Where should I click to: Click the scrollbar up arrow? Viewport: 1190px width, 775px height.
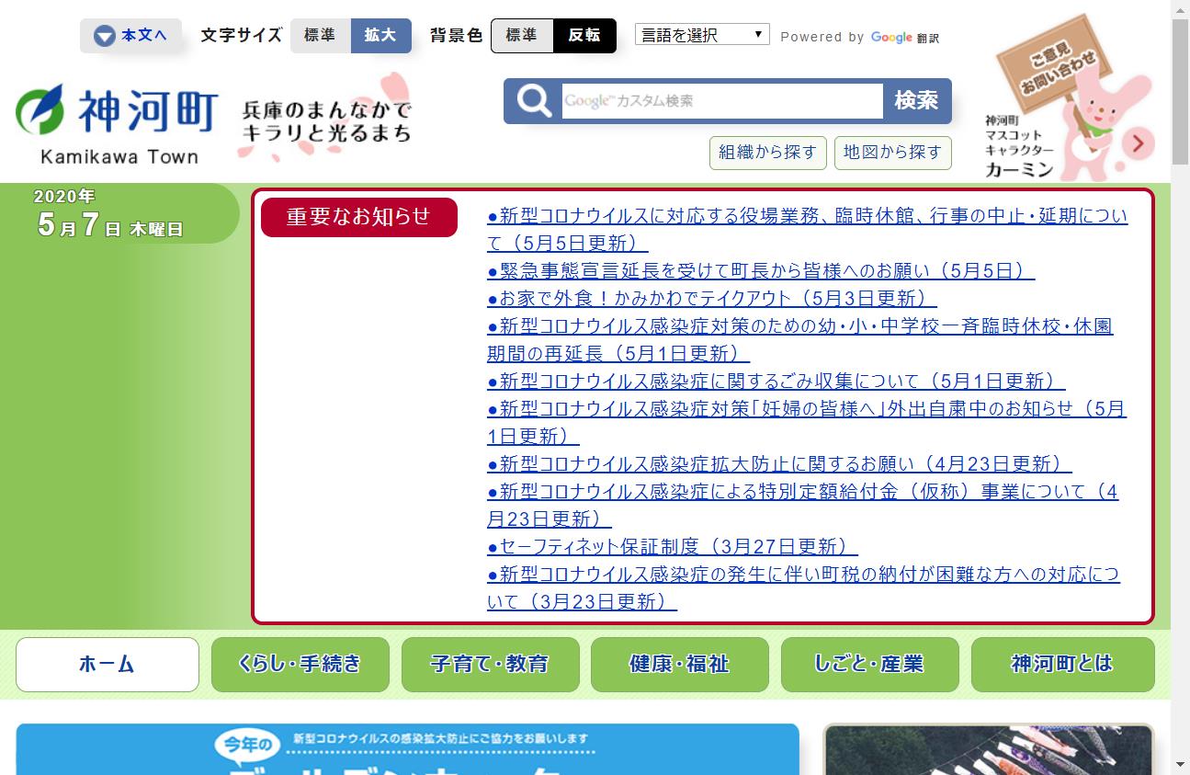pyautogui.click(x=1180, y=9)
